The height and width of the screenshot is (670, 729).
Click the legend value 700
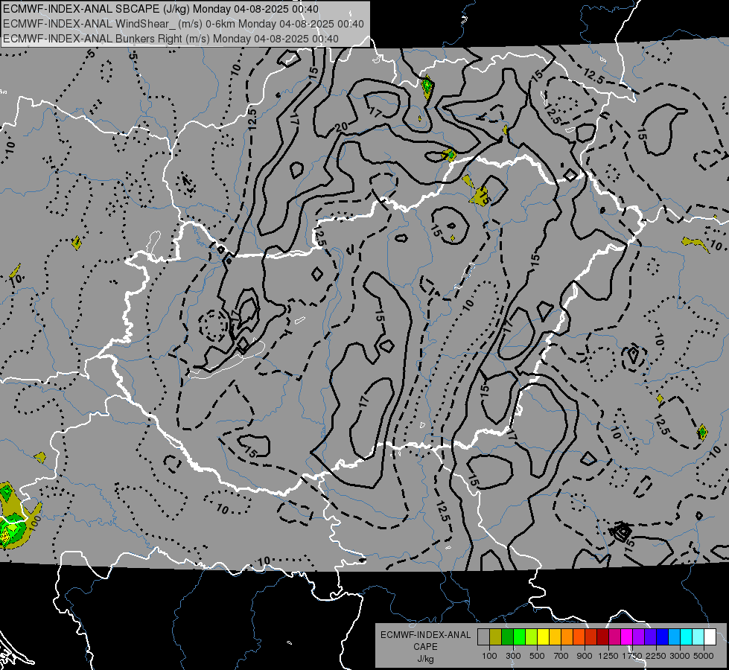click(x=561, y=656)
